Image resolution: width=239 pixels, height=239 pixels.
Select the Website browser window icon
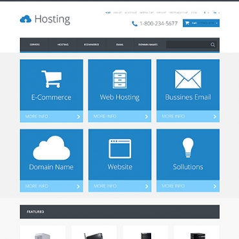(x=119, y=149)
